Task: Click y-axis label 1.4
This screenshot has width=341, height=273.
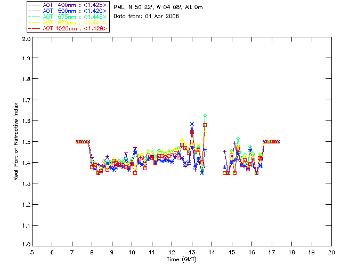Action: (x=26, y=163)
